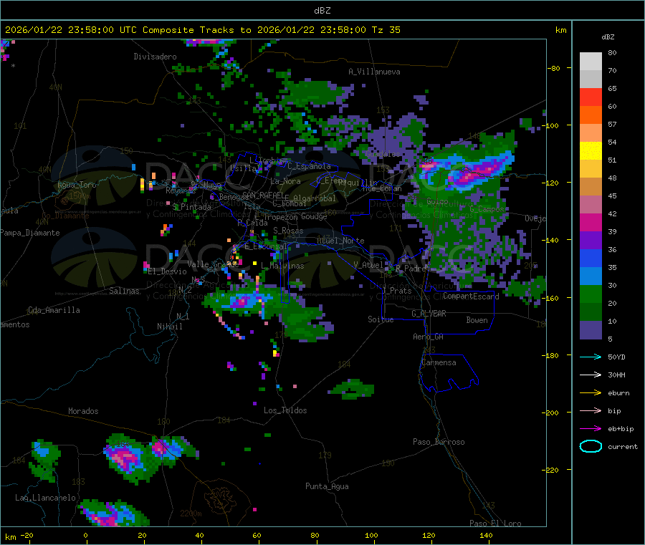
Task: Click the cyan 'current' ellipse symbol
Action: [x=591, y=446]
